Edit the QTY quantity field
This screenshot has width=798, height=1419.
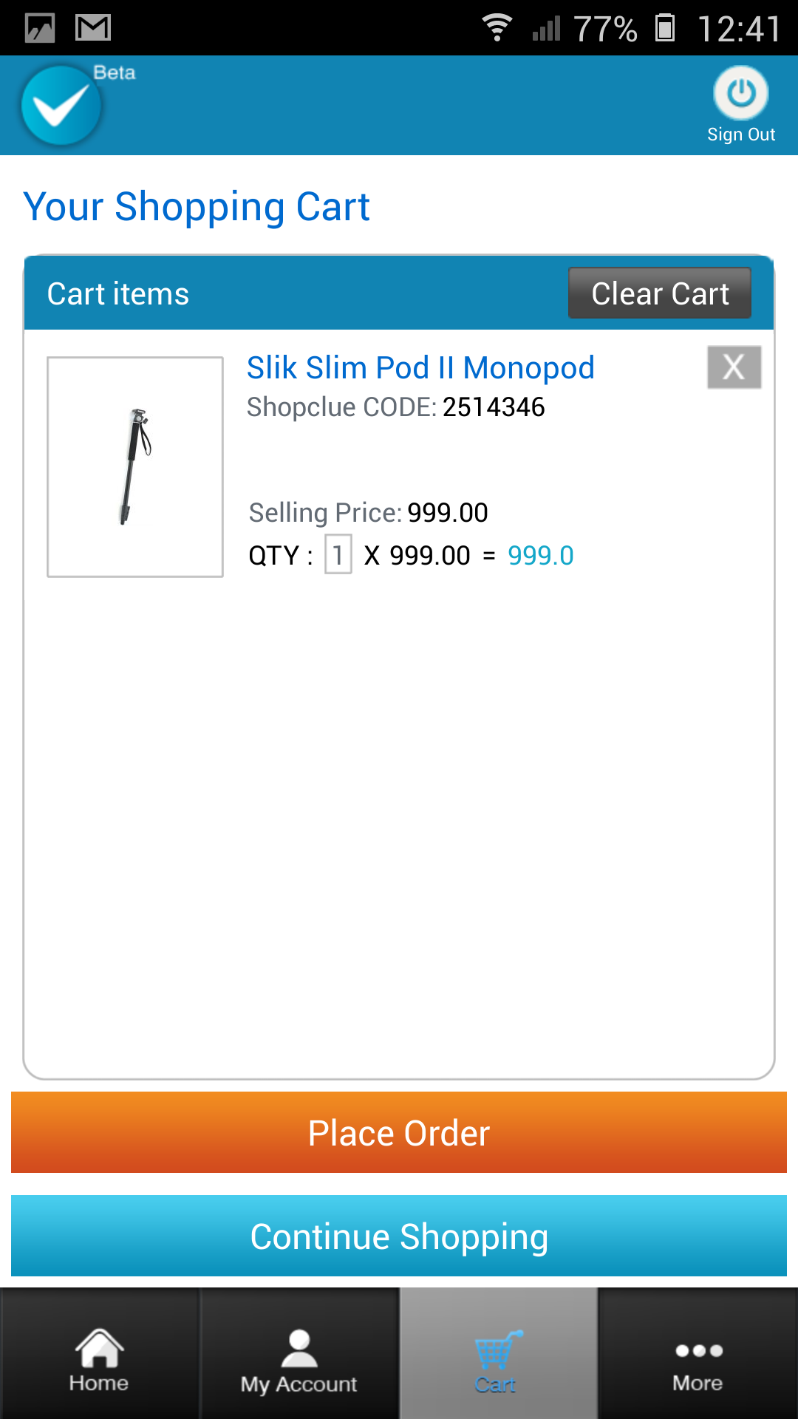point(338,554)
